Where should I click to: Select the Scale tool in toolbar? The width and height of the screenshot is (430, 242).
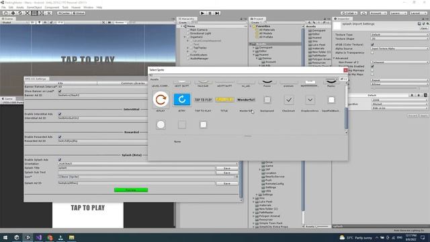(x=28, y=13)
